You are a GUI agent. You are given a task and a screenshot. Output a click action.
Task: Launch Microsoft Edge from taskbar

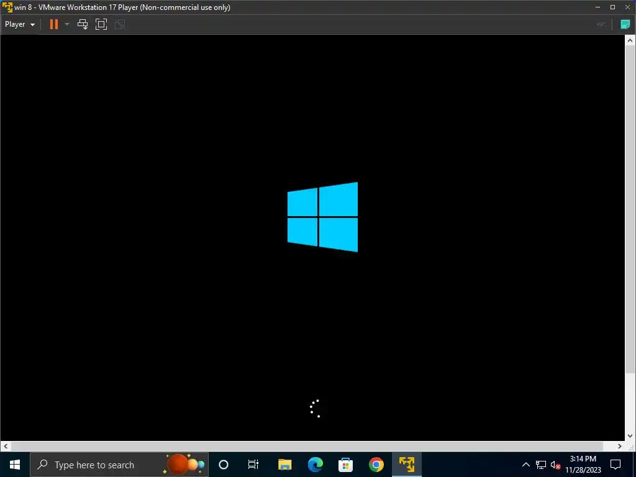(x=315, y=465)
